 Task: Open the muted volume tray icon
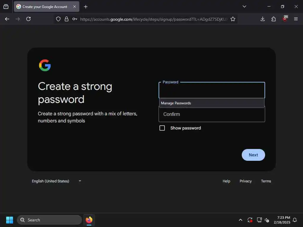(267, 220)
